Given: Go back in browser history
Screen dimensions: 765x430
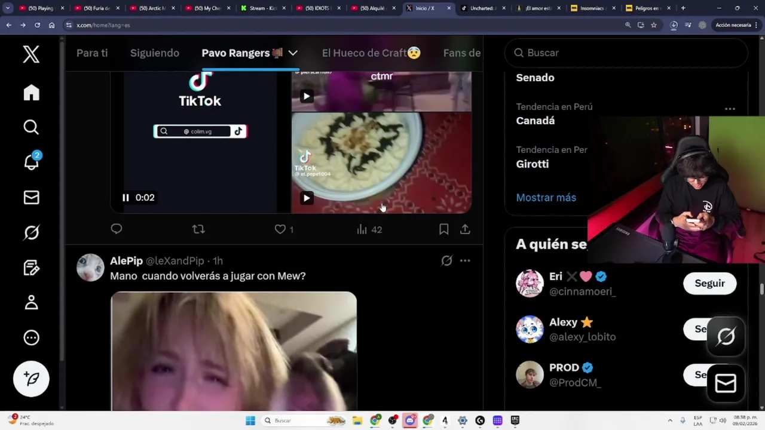Looking at the screenshot, I should pyautogui.click(x=8, y=25).
